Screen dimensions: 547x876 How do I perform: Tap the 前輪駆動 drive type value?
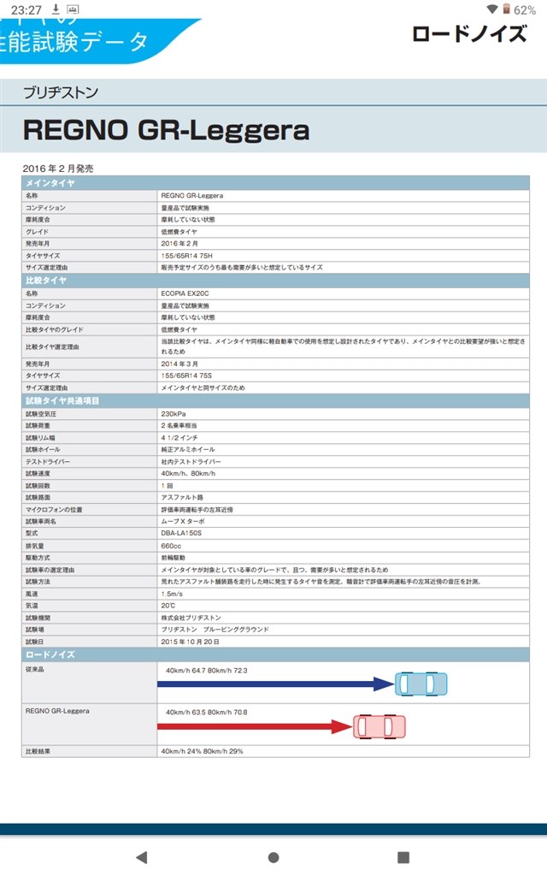pos(173,558)
